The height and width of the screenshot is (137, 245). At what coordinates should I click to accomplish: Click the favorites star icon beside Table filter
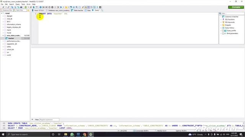28,10
